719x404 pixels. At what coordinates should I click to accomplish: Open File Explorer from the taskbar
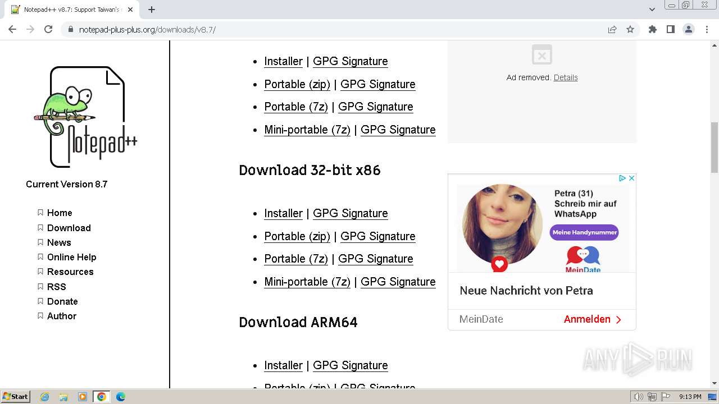[63, 397]
